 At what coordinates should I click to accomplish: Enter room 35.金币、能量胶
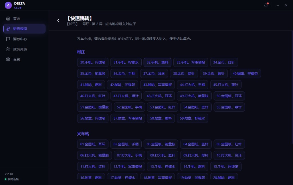pyautogui.click(x=93, y=73)
